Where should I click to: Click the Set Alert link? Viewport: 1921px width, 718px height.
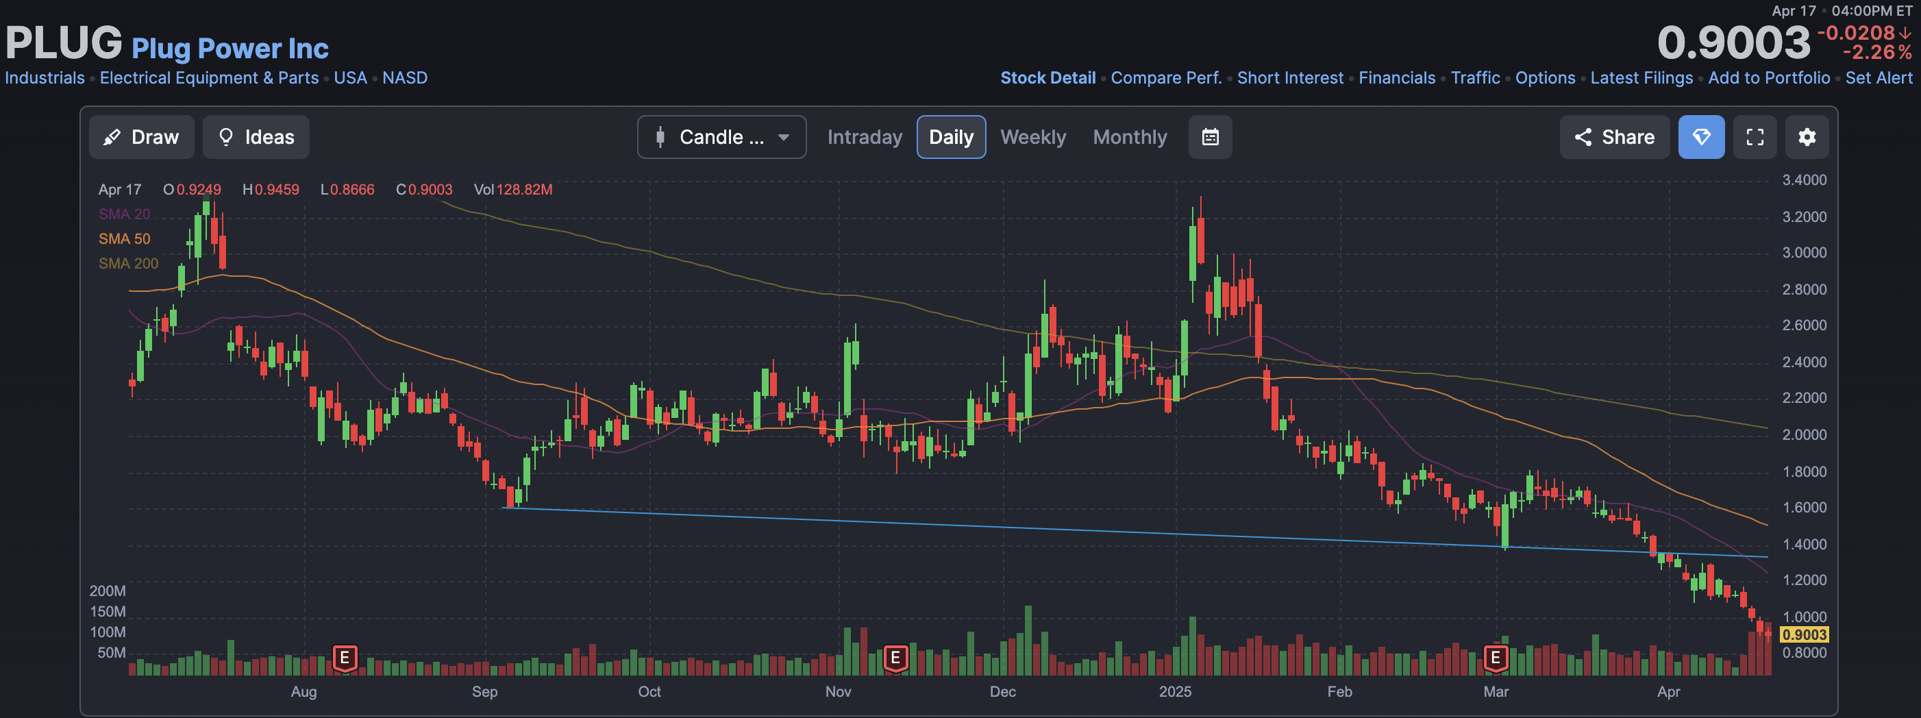click(1879, 78)
